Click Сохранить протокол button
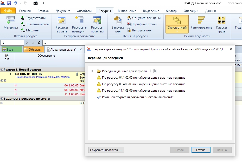Screen dimensions: 242x164 (106, 150)
